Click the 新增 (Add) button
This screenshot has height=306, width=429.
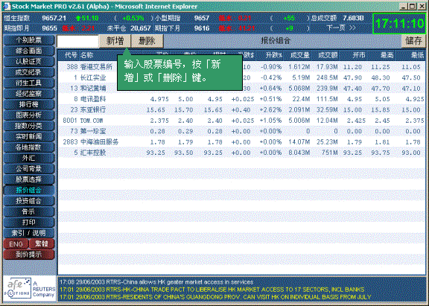tap(115, 41)
